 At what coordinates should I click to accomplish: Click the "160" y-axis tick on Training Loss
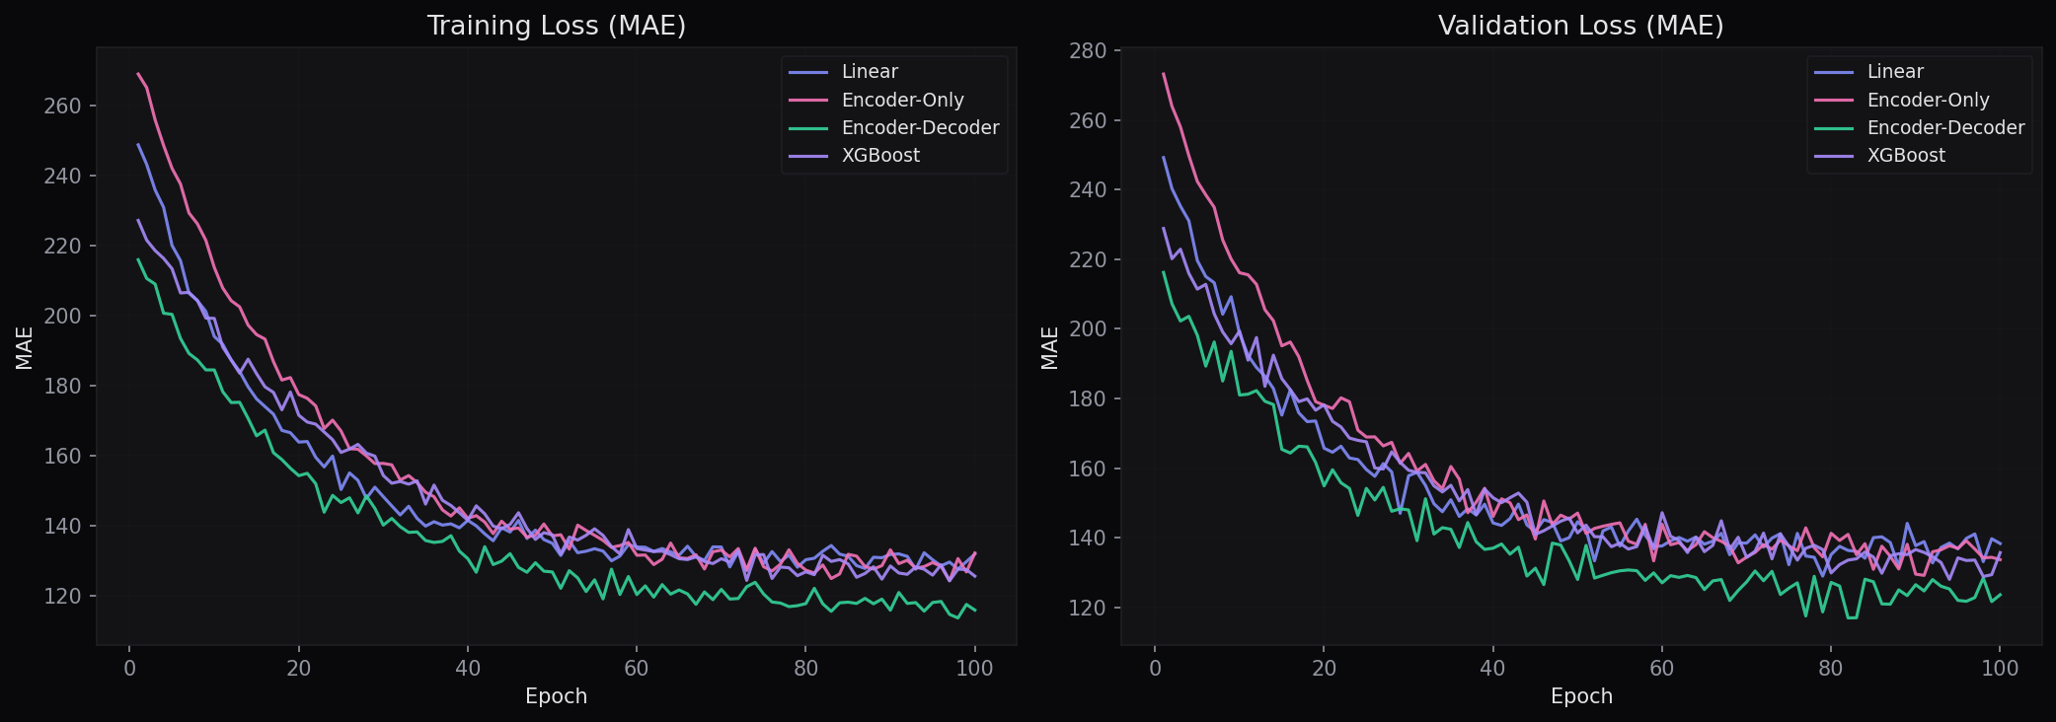(x=63, y=457)
